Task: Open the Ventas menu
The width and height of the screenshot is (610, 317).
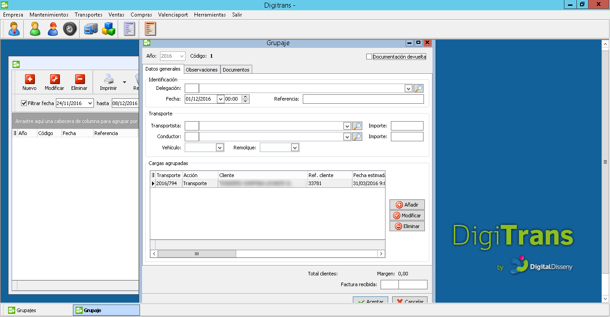Action: (116, 15)
